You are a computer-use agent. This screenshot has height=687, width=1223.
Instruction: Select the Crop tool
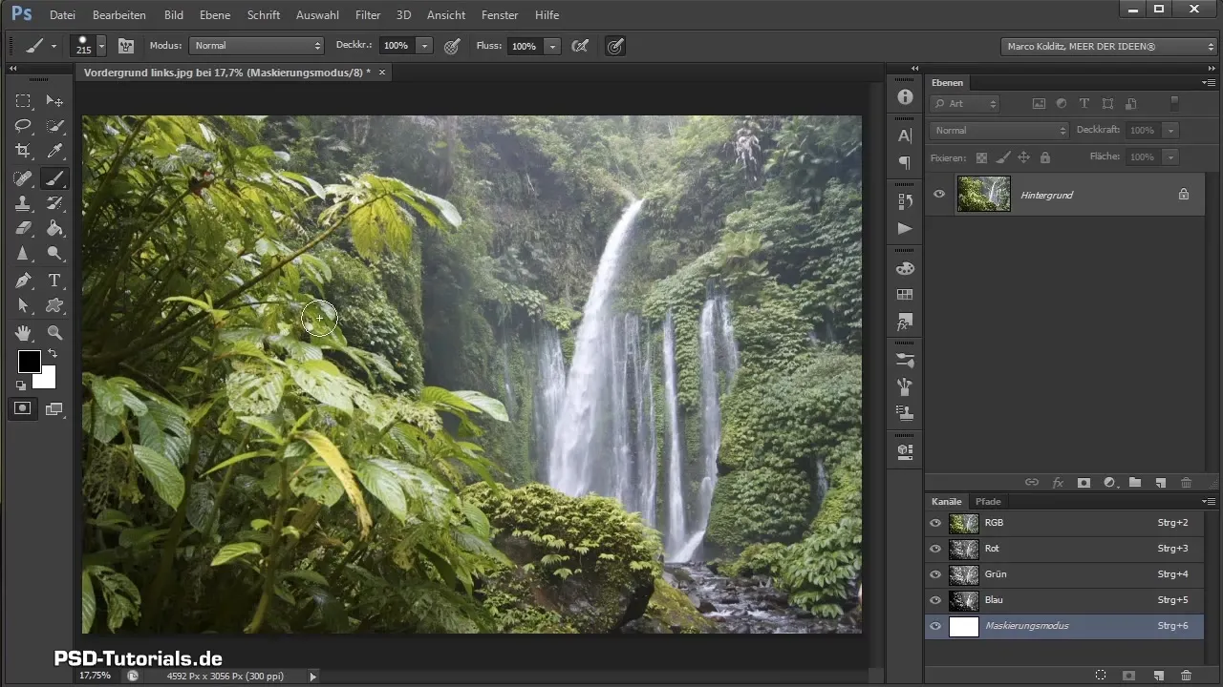coord(23,151)
